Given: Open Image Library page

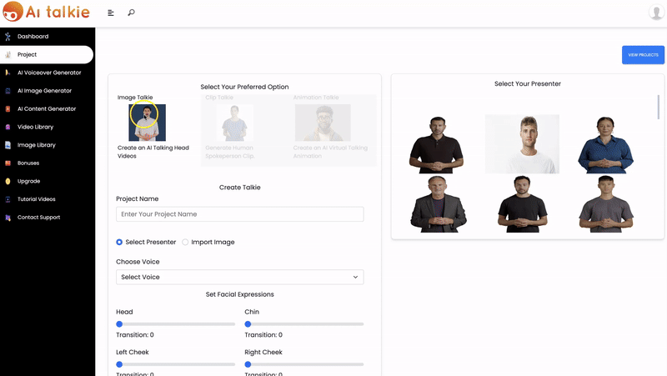Looking at the screenshot, I should 36,145.
